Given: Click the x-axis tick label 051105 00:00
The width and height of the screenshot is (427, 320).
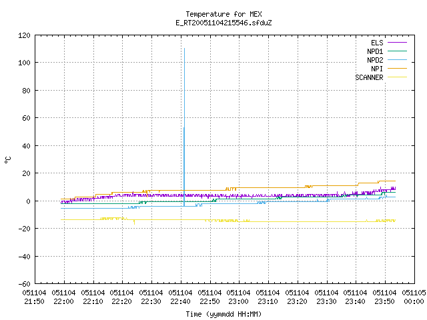Looking at the screenshot, I should point(414,297).
